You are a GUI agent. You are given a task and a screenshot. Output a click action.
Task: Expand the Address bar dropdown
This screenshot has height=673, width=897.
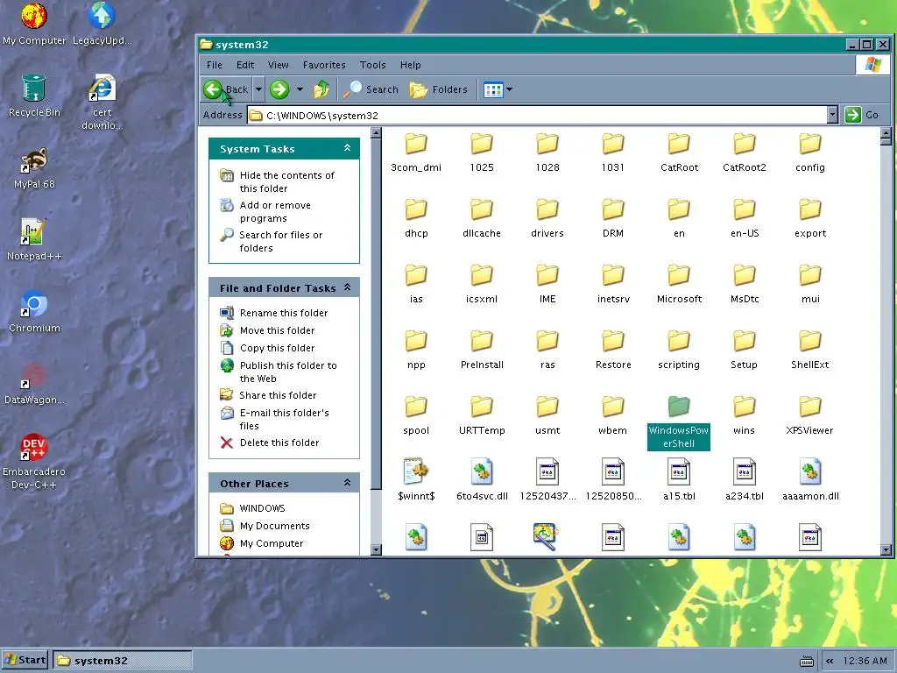pos(832,115)
